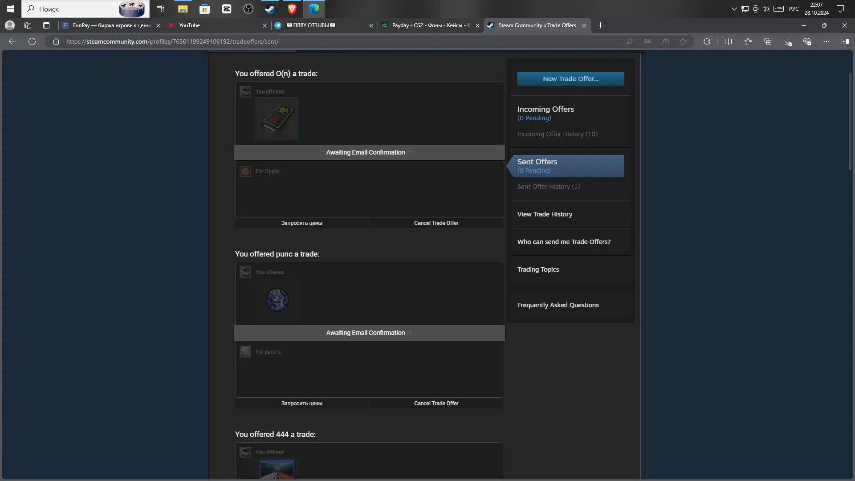This screenshot has width=855, height=481.
Task: Click read aloud icon in address bar
Action: click(665, 41)
